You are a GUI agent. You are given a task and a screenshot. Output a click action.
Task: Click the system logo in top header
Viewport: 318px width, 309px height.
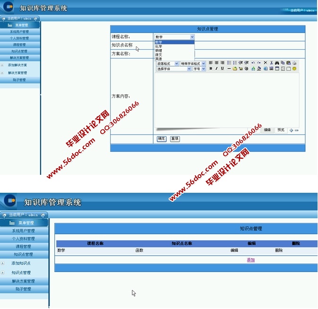click(8, 7)
